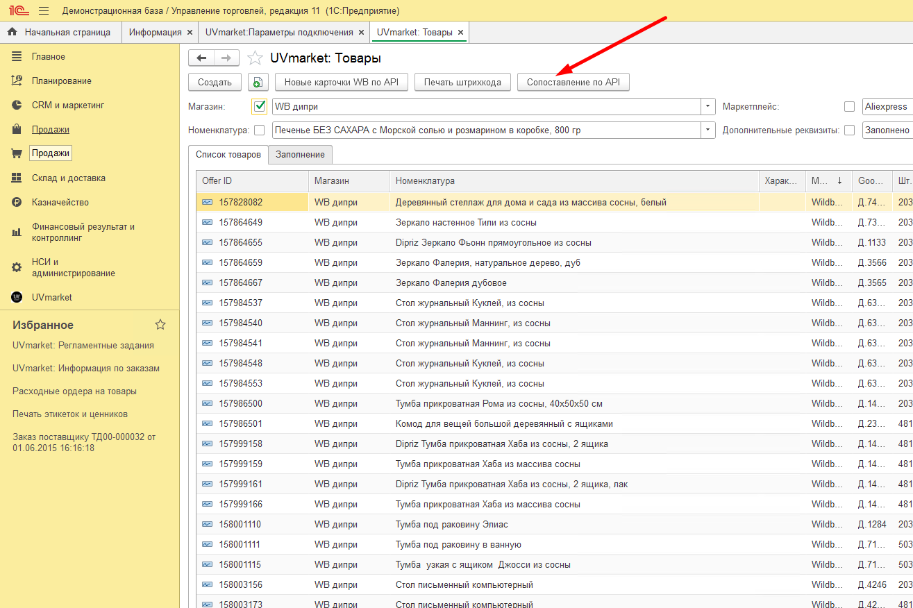Select the row icon for 157986500
Screen dimensions: 913x608
(x=208, y=403)
